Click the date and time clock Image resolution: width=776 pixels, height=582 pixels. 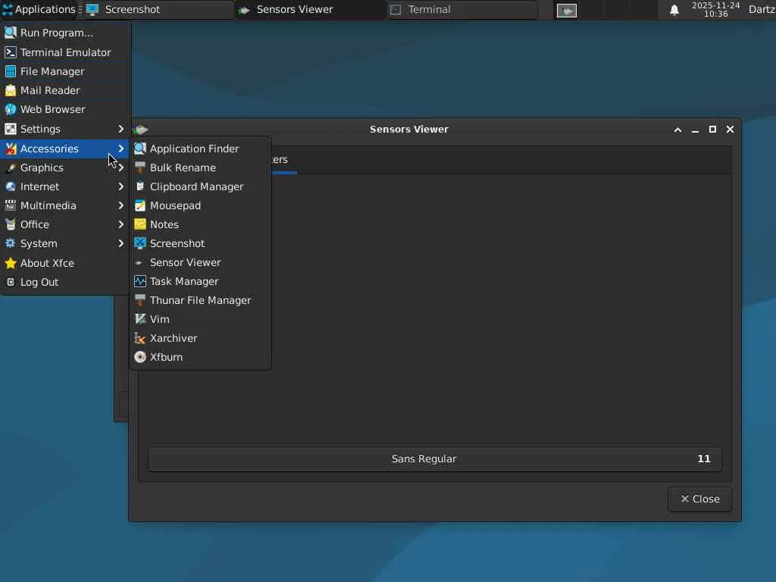point(715,9)
